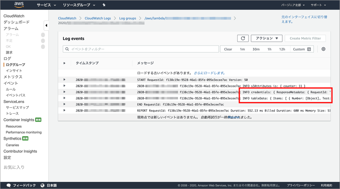This screenshot has height=189, width=340.
Task: Click the タイムスタンプ column header
Action: click(x=87, y=63)
